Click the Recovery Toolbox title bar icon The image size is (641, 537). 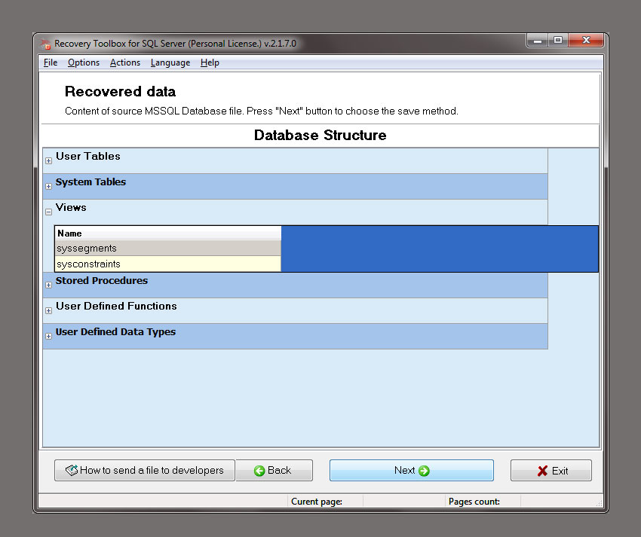pos(45,44)
